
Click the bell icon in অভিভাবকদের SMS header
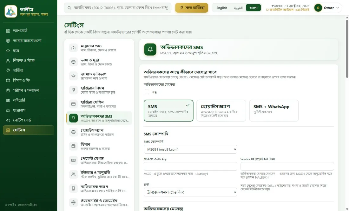pyautogui.click(x=150, y=49)
